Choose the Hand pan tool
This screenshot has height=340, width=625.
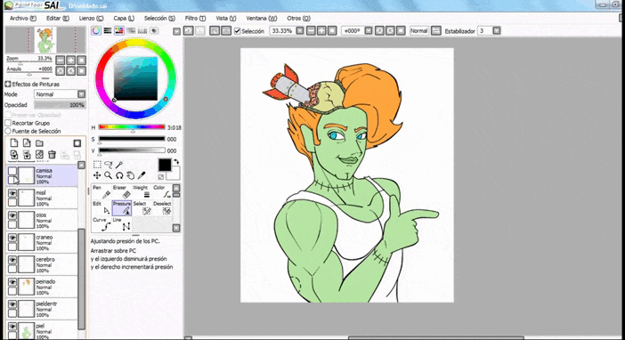tap(130, 175)
